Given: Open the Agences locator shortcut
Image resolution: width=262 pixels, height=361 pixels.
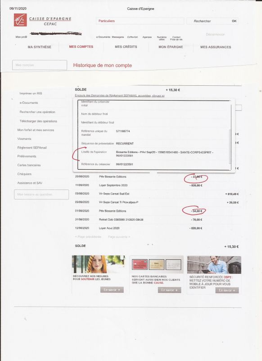Looking at the screenshot, I should 147,37.
